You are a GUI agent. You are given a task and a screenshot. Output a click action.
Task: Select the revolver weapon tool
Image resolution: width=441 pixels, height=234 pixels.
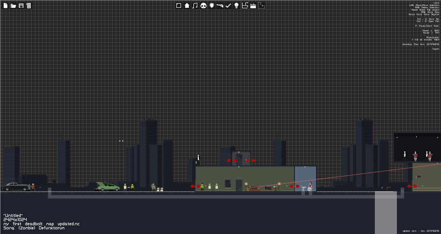pyautogui.click(x=220, y=6)
